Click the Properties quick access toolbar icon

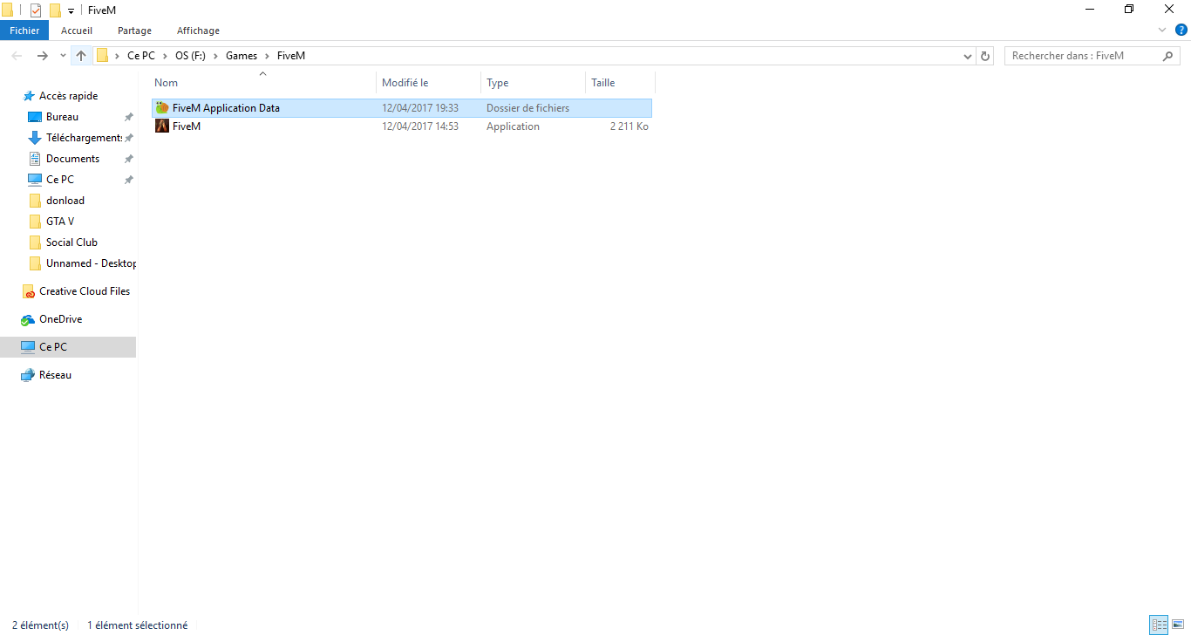pos(36,10)
